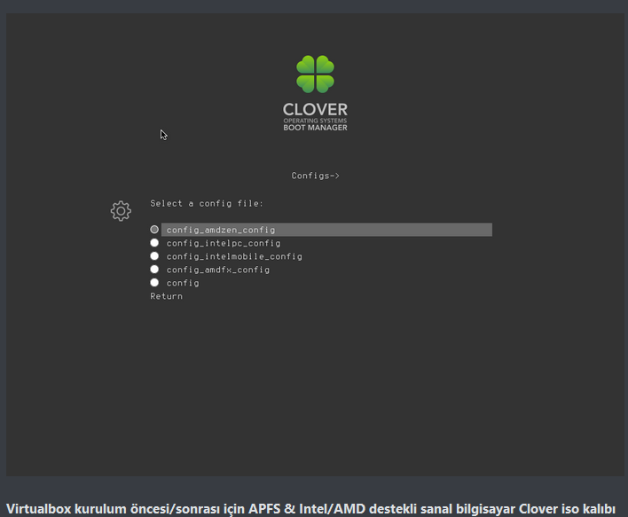
Task: Click the config_intelpc_config label text
Action: (x=224, y=243)
